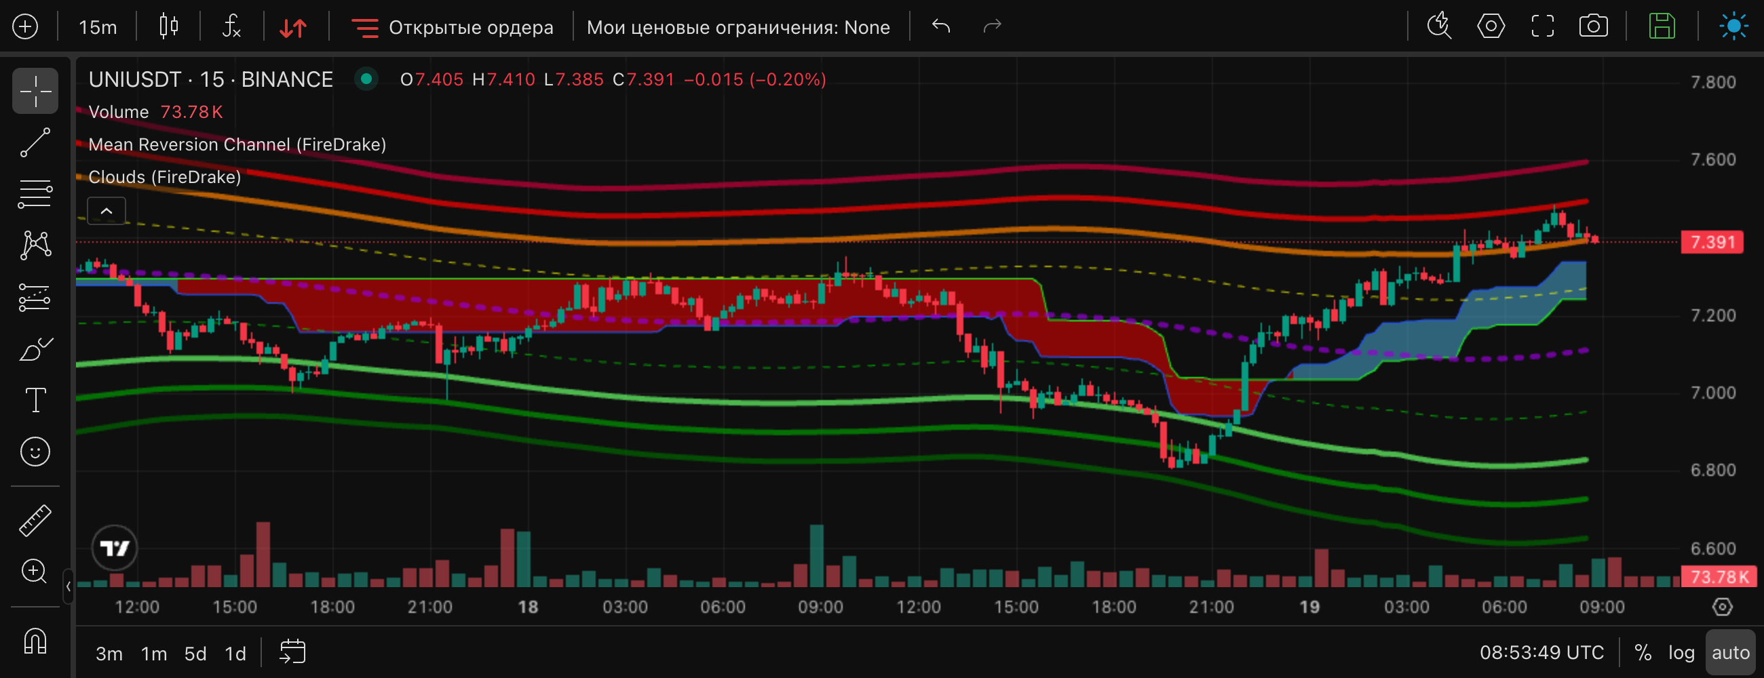Collapse the indicator legend chevron

coord(106,211)
